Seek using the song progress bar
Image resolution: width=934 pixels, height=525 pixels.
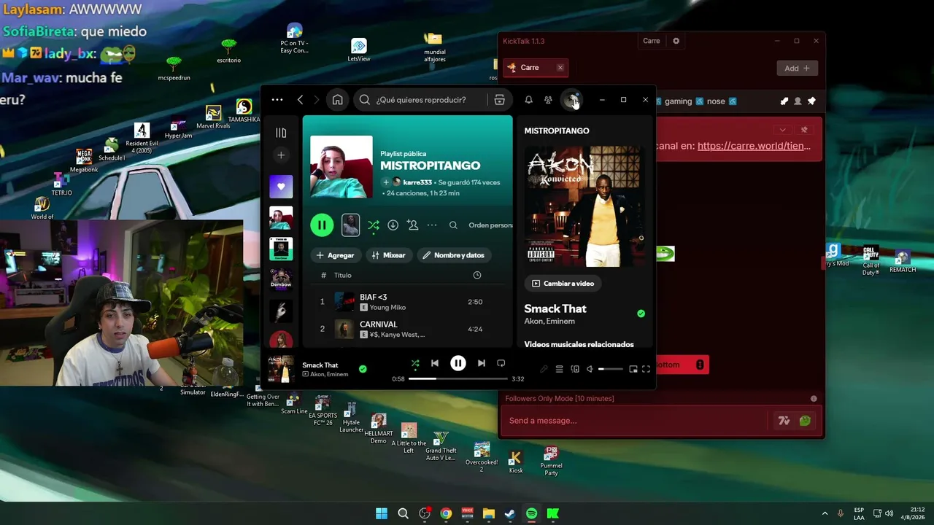pyautogui.click(x=458, y=379)
